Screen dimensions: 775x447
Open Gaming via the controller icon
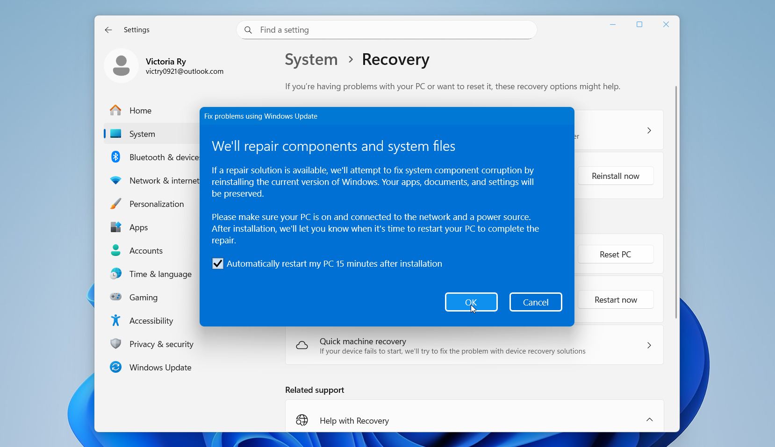click(x=115, y=297)
